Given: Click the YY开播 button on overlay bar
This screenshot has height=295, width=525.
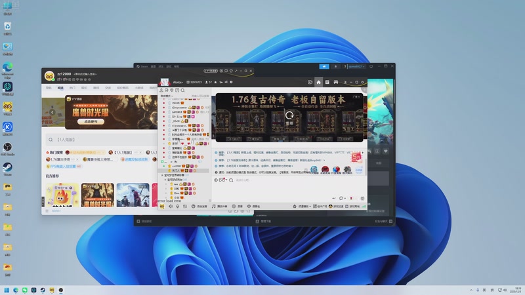Looking at the screenshot, I should [211, 71].
